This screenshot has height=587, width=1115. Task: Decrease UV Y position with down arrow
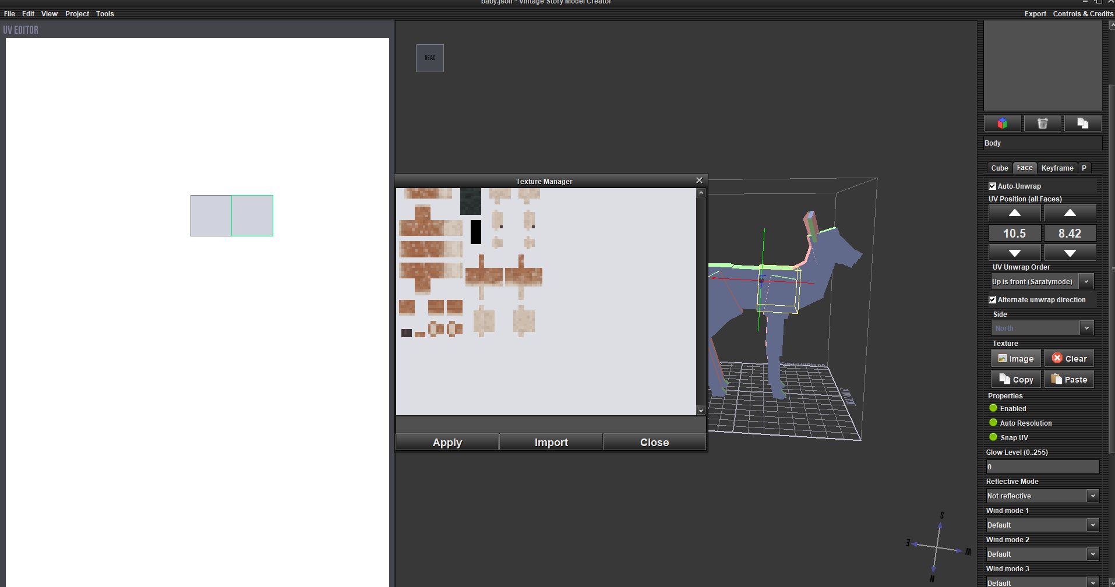(x=1070, y=253)
